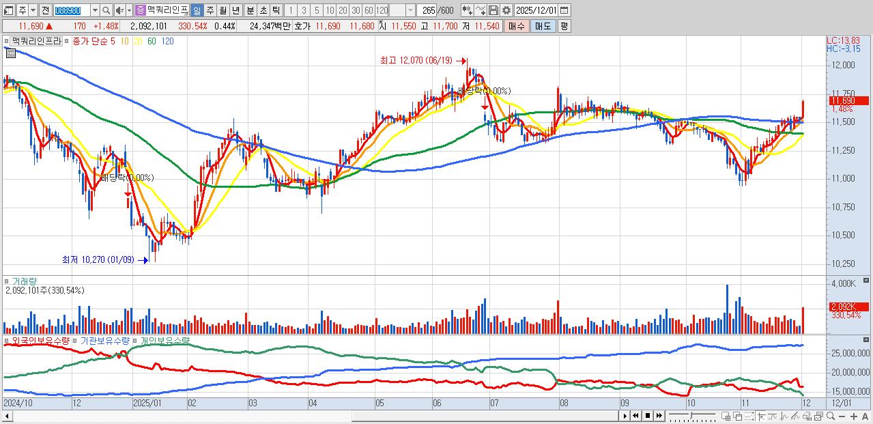Click the single right-arrow button beside rewind
The width and height of the screenshot is (873, 424).
tap(625, 416)
